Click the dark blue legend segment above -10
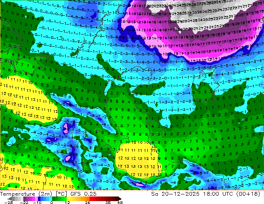 click(x=39, y=199)
